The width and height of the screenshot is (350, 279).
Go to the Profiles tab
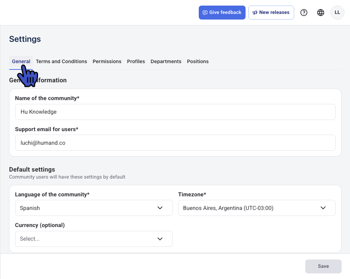136,61
